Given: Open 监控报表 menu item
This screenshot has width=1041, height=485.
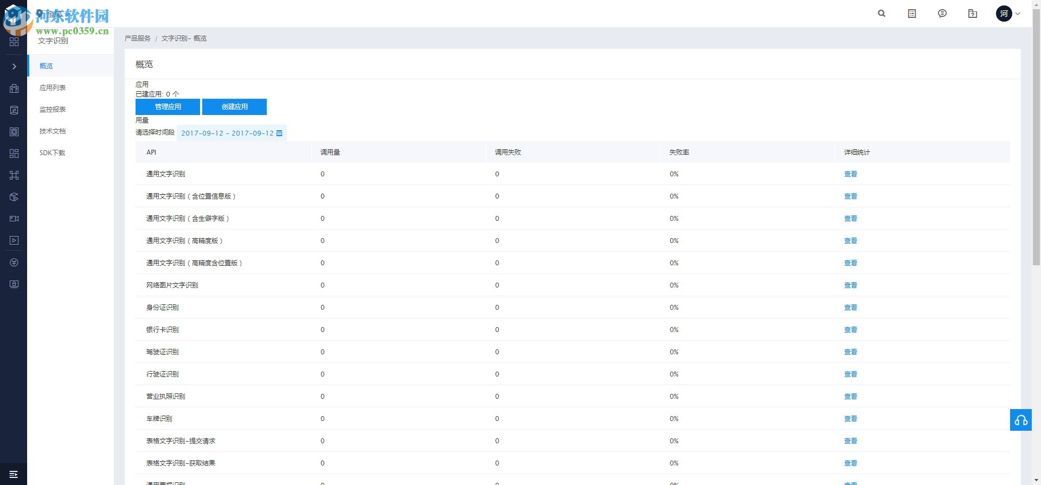Looking at the screenshot, I should (x=53, y=109).
